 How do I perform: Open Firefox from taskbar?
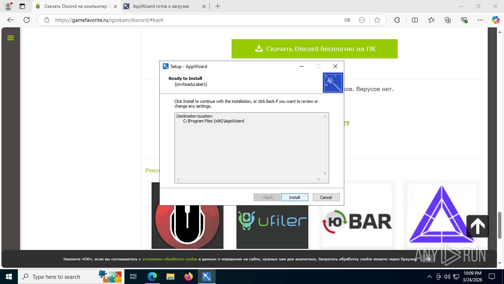188,277
